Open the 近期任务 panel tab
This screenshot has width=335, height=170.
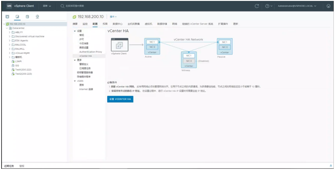click(9, 166)
